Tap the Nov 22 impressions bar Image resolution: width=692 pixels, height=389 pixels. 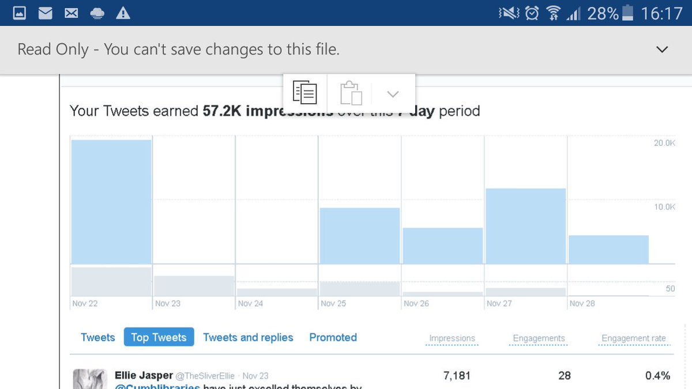point(111,202)
